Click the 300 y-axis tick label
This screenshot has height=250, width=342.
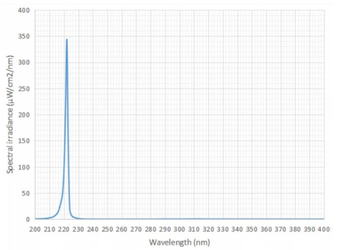click(24, 62)
